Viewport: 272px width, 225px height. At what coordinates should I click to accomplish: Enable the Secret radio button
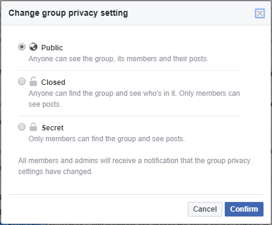coord(22,127)
